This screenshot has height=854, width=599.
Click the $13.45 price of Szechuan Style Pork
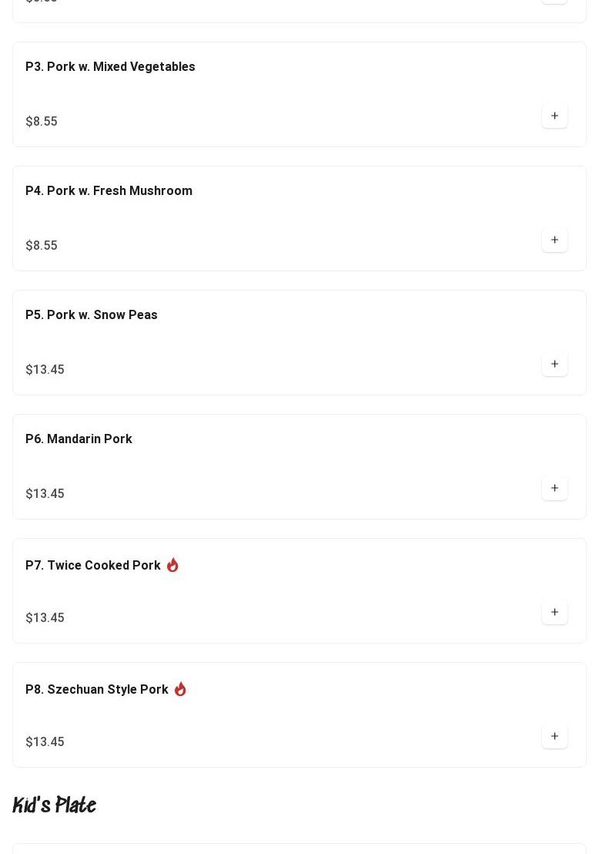(45, 741)
